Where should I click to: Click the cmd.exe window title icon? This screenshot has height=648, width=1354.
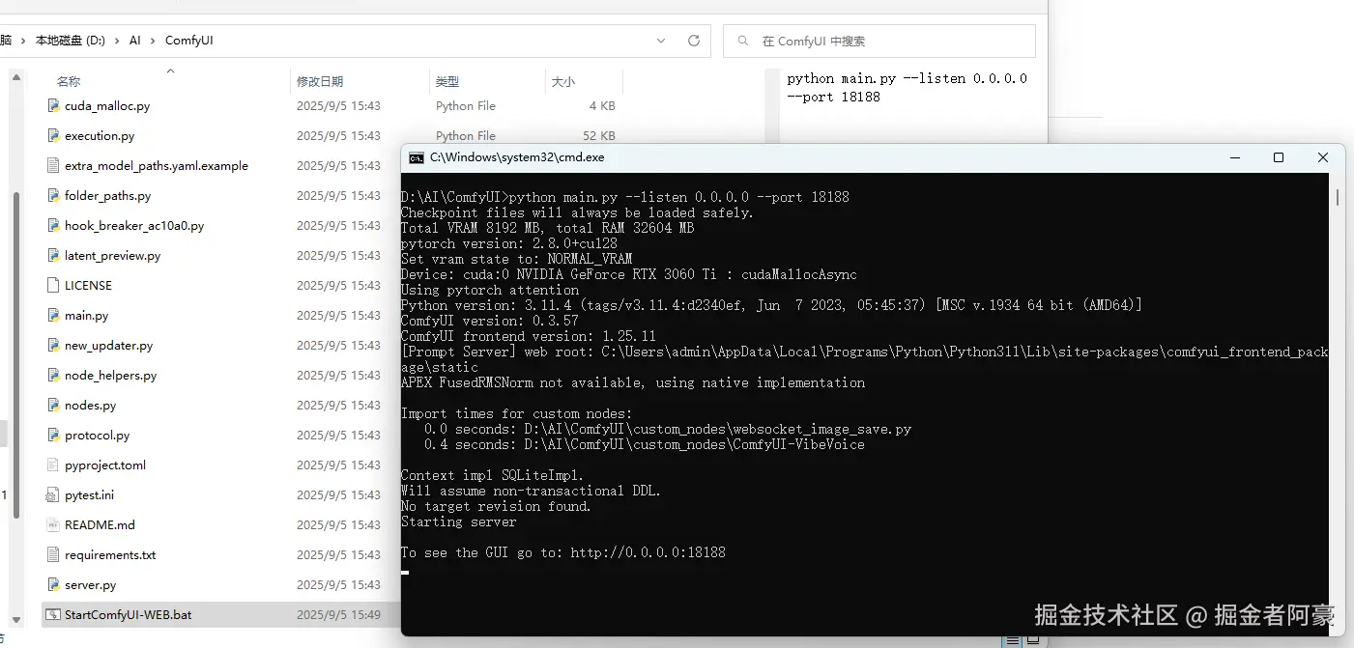point(416,157)
